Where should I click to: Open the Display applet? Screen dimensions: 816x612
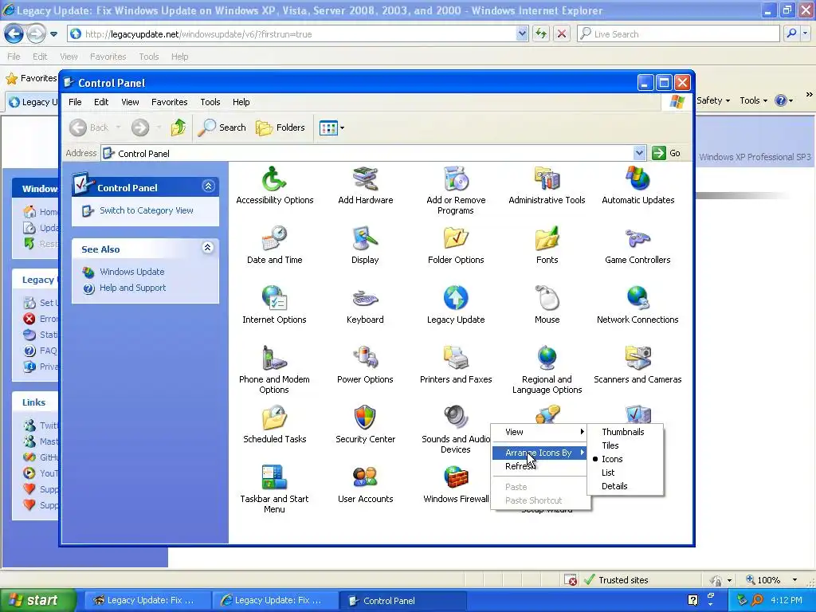click(x=365, y=245)
